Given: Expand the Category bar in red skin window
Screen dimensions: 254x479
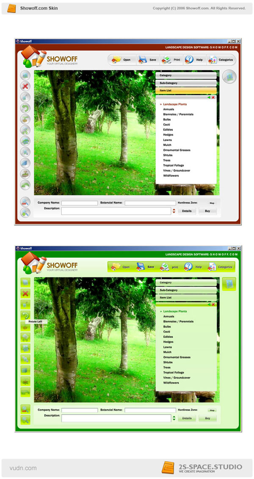Looking at the screenshot, I should pos(186,75).
